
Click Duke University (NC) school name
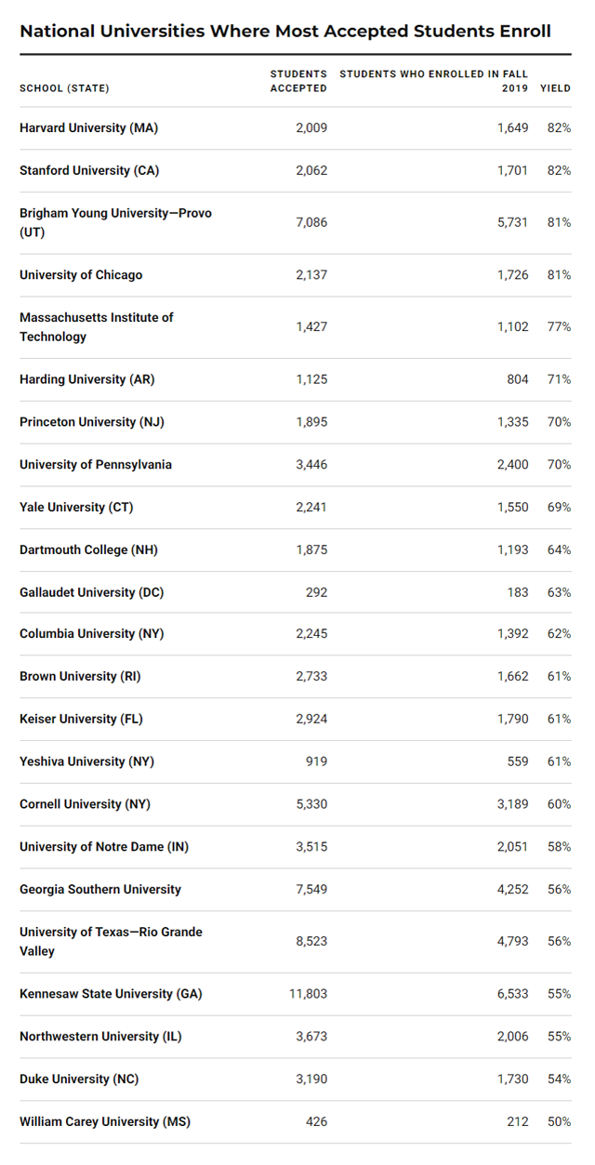(79, 1079)
